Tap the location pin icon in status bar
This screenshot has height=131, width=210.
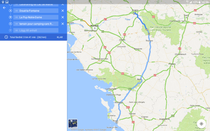pyautogui.click(x=3, y=2)
